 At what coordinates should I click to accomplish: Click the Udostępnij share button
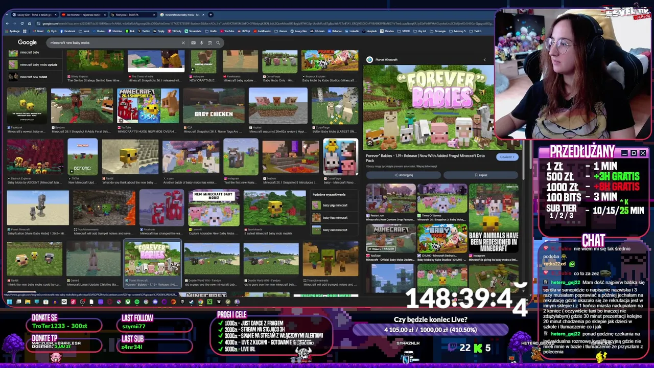point(403,175)
